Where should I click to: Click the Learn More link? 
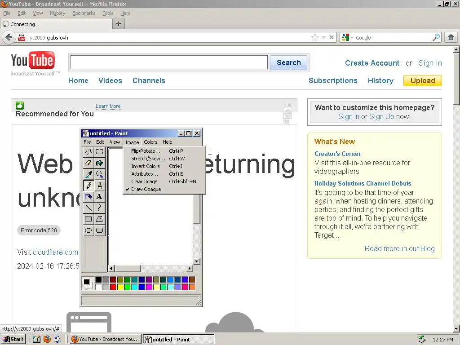point(108,106)
